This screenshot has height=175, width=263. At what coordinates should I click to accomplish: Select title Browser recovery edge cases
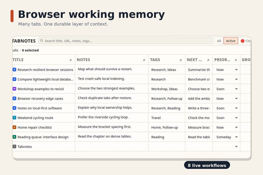[x=40, y=98]
